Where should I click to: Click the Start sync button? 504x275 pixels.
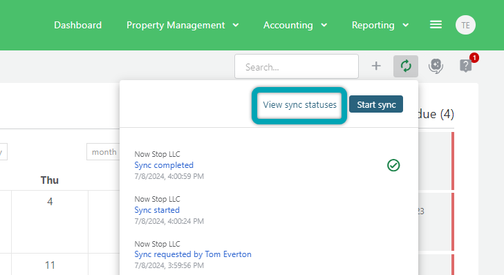pyautogui.click(x=375, y=104)
